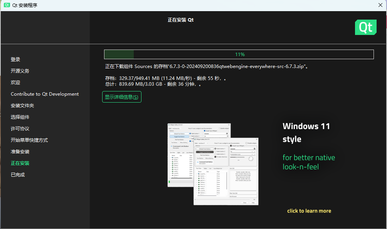The width and height of the screenshot is (387, 229).
Task: Open the 'click to learn more' link
Action: pyautogui.click(x=309, y=211)
